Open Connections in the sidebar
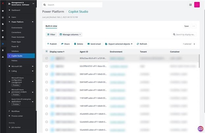Viewport: 205px width, 133px height. (16, 32)
